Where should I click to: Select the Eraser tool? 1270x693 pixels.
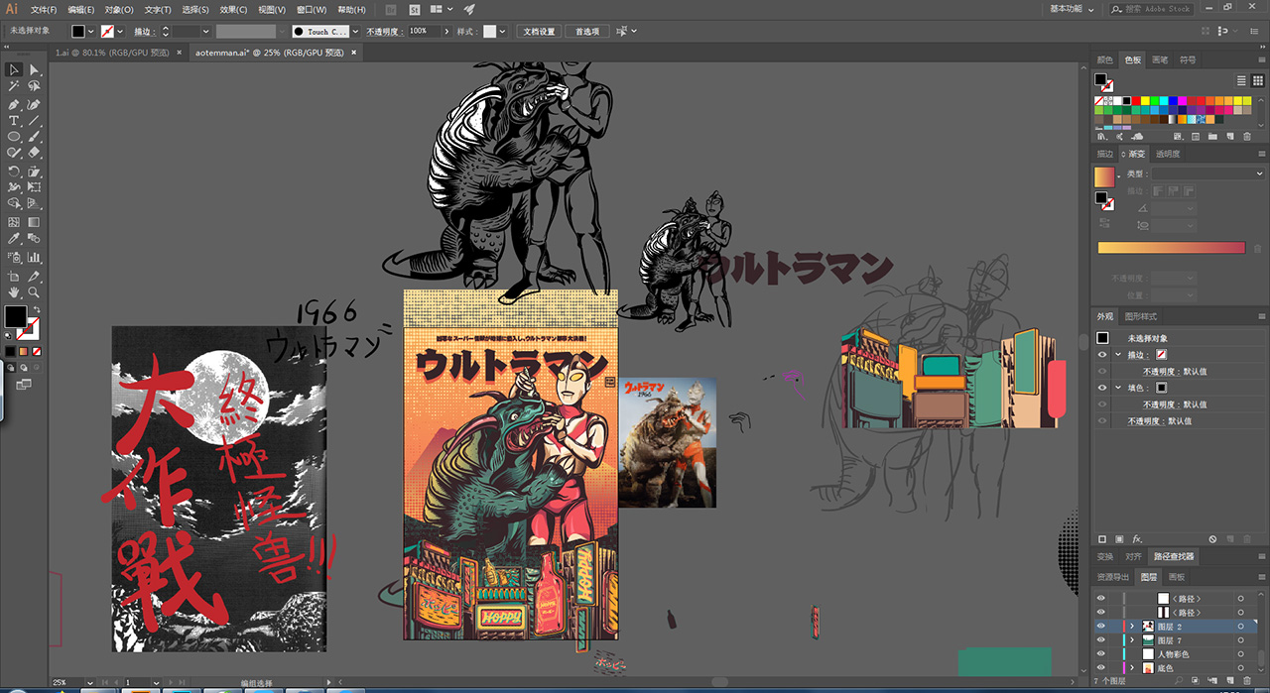pyautogui.click(x=34, y=154)
